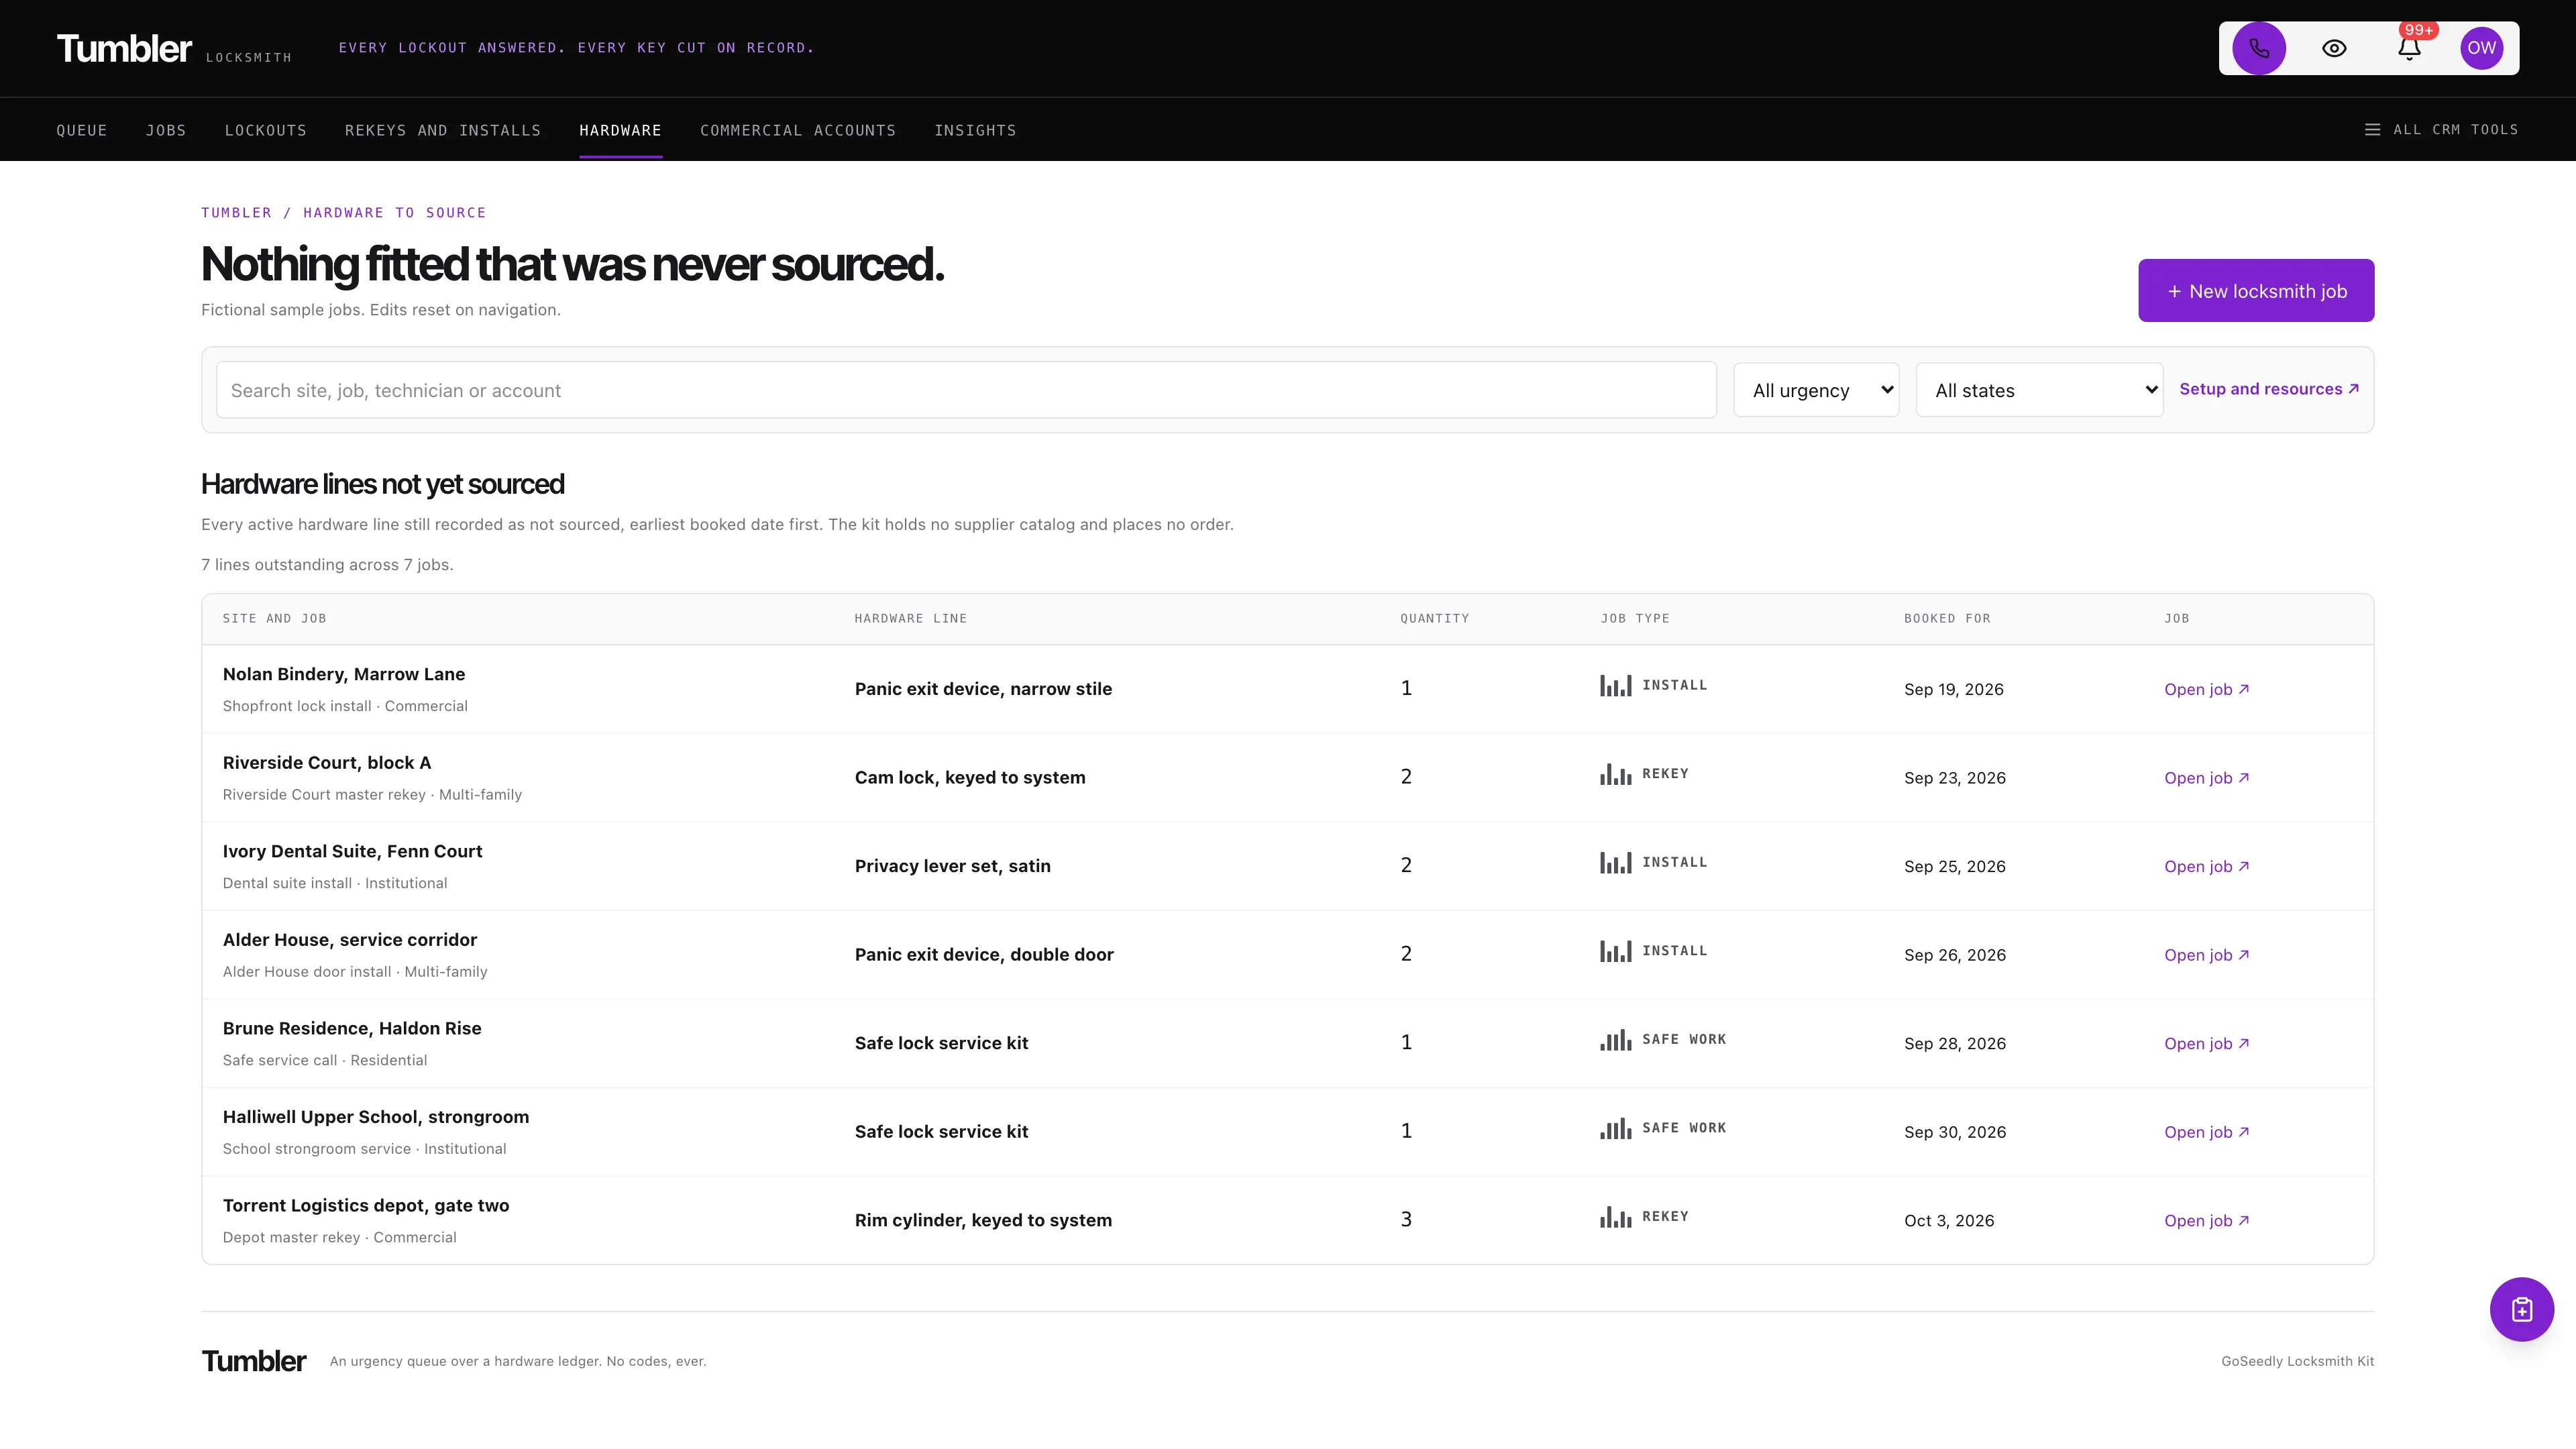
Task: Open the Lockouts tab
Action: [266, 130]
